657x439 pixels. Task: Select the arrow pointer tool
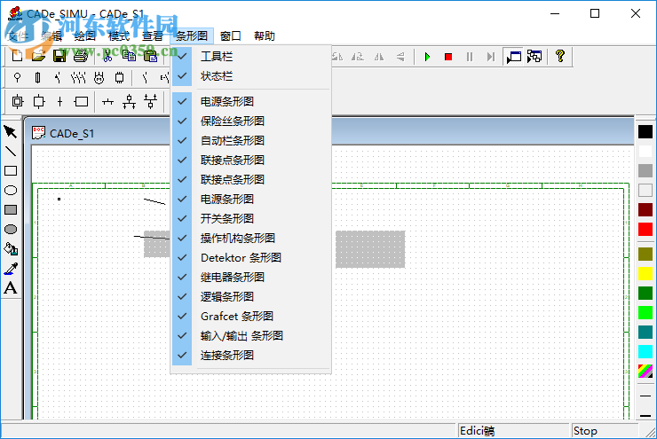click(x=11, y=131)
